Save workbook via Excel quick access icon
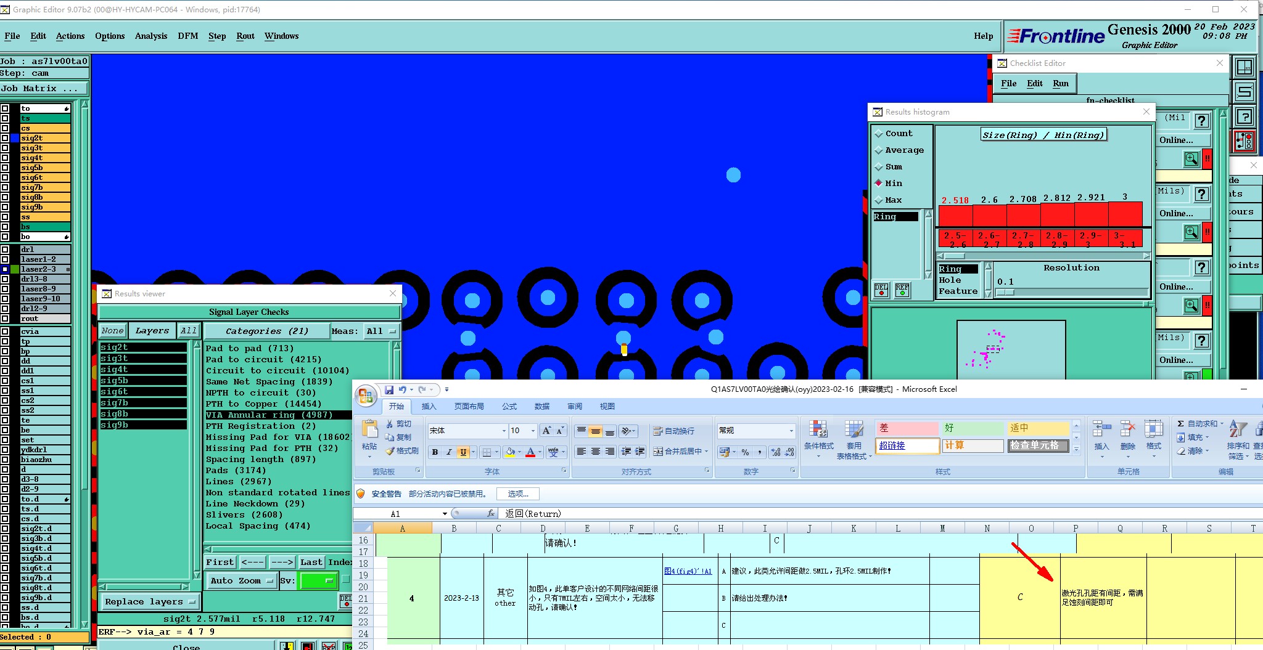The image size is (1263, 650). [x=389, y=389]
